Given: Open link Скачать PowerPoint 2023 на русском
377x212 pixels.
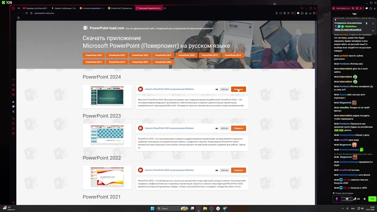Looking at the screenshot, I should click(169, 128).
